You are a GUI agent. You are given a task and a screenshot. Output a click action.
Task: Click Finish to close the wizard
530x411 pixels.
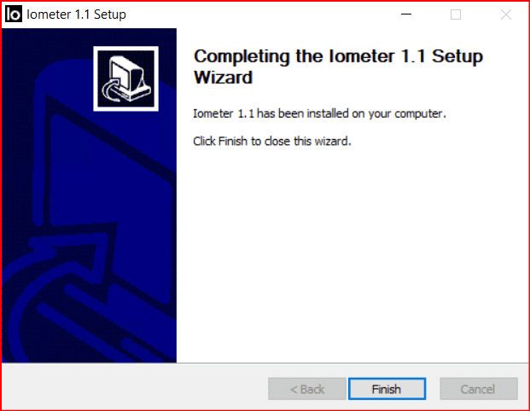[x=387, y=389]
